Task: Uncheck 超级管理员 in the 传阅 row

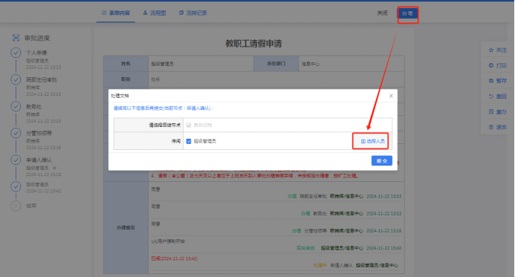Action: tap(189, 141)
